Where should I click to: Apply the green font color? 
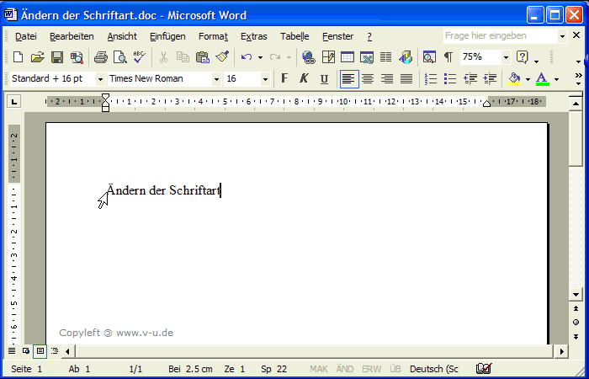click(x=543, y=79)
